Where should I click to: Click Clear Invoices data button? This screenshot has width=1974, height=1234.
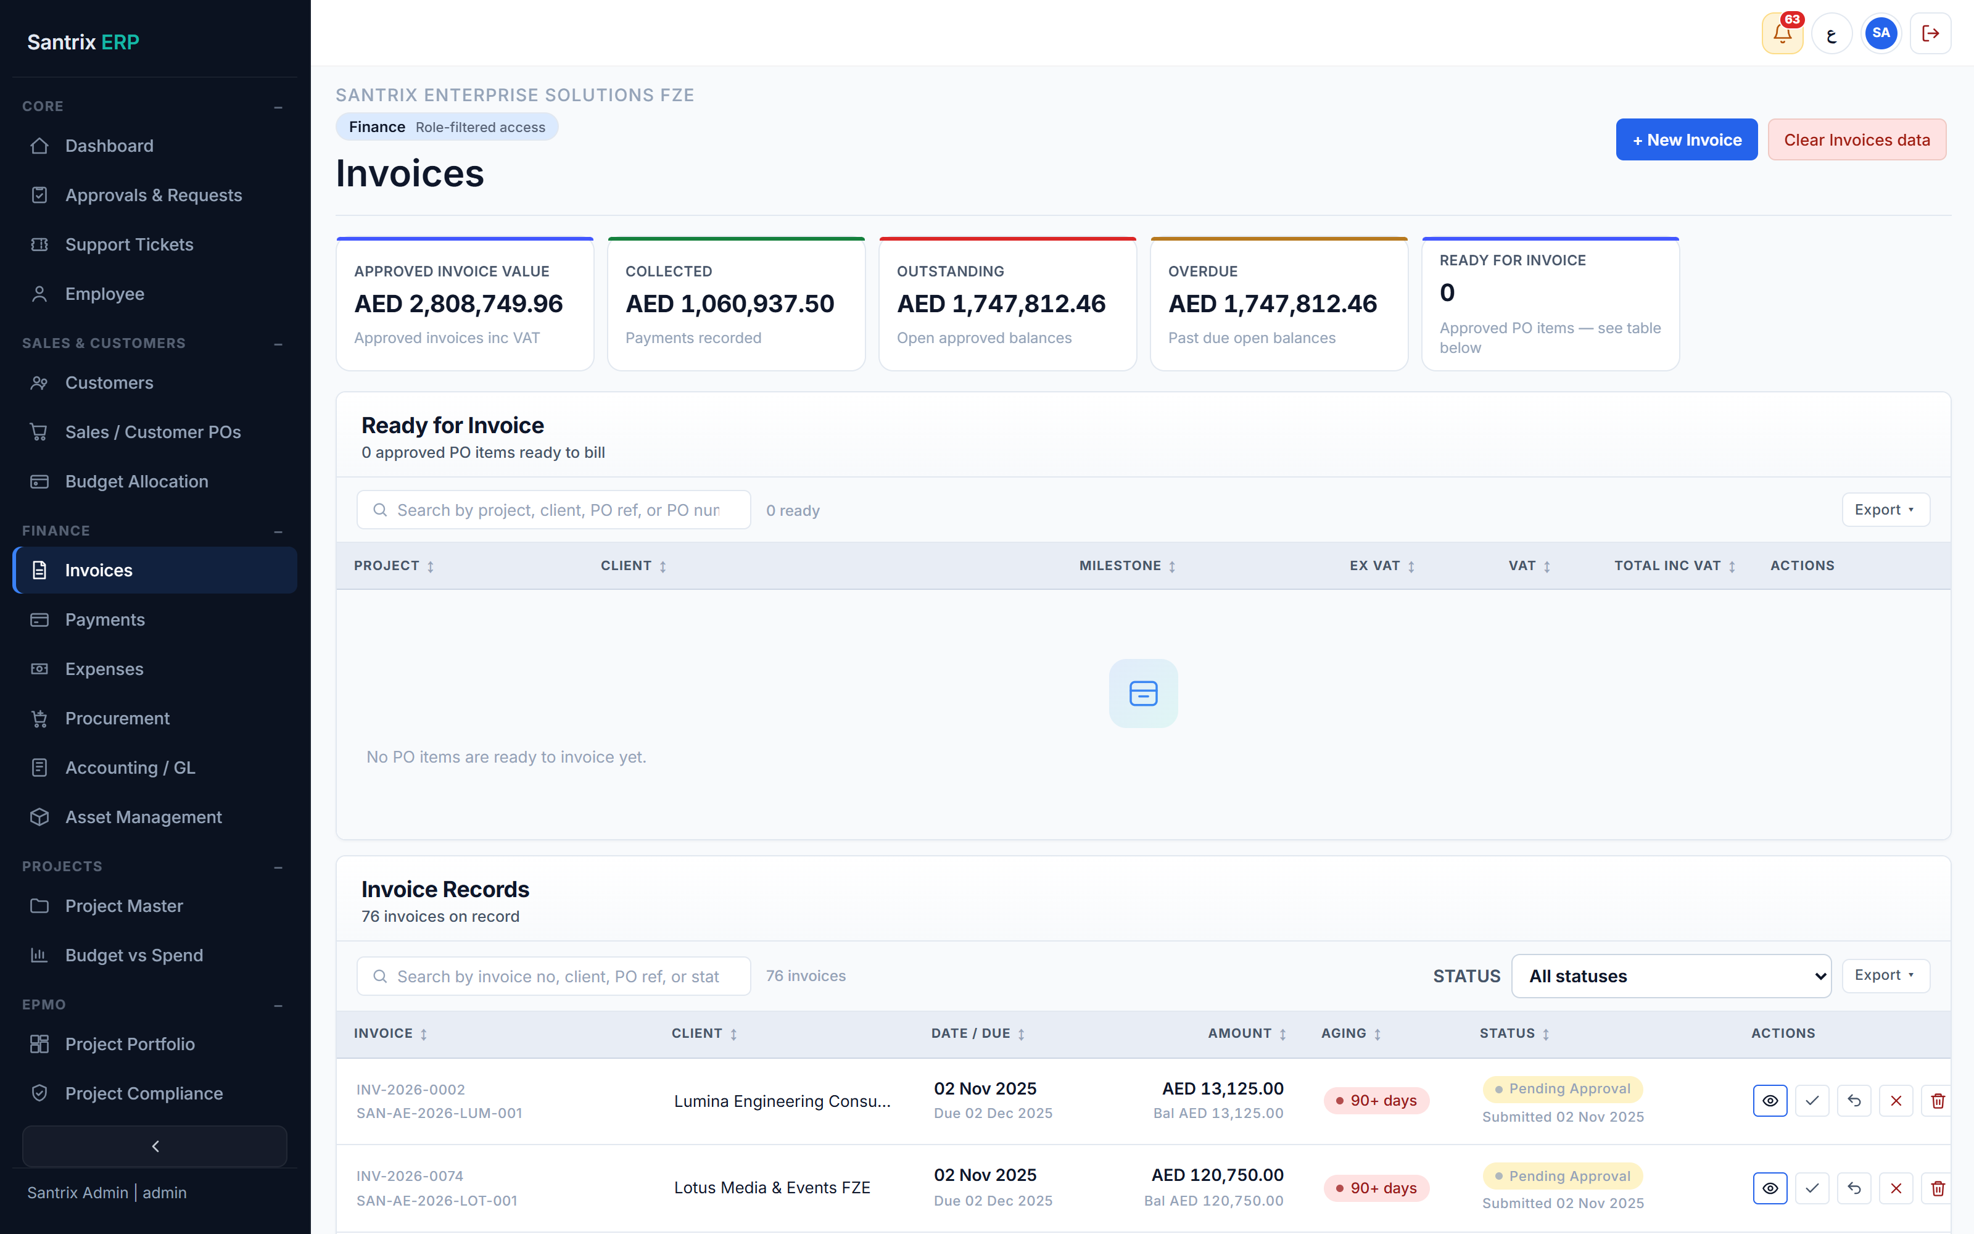point(1857,139)
